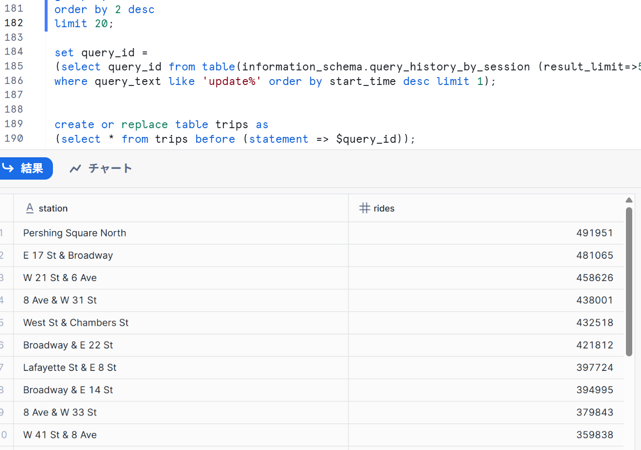The width and height of the screenshot is (641, 450).
Task: Click the rides value 397724
Action: 594,367
